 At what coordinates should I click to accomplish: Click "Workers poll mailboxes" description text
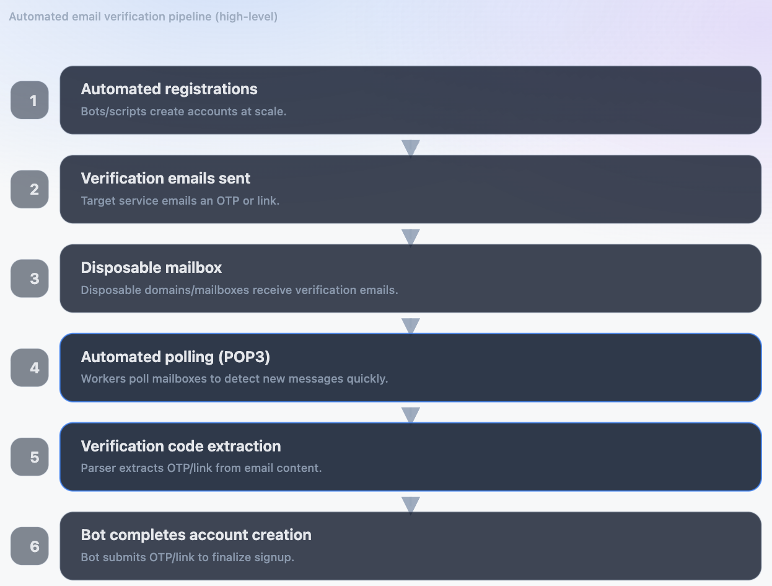pyautogui.click(x=234, y=379)
